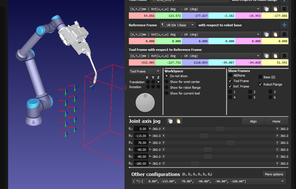
Task: Expand the Other configurations joint solution dropdown
Action: (282, 181)
